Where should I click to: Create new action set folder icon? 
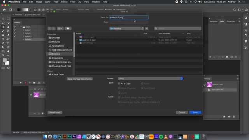click(34, 83)
